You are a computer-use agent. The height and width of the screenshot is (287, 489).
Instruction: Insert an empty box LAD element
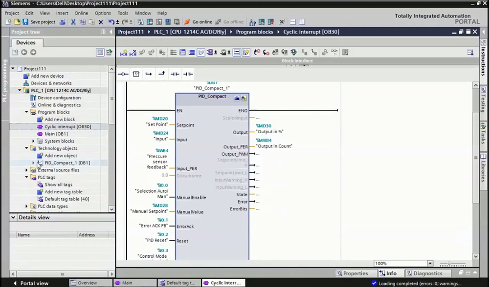tap(136, 74)
